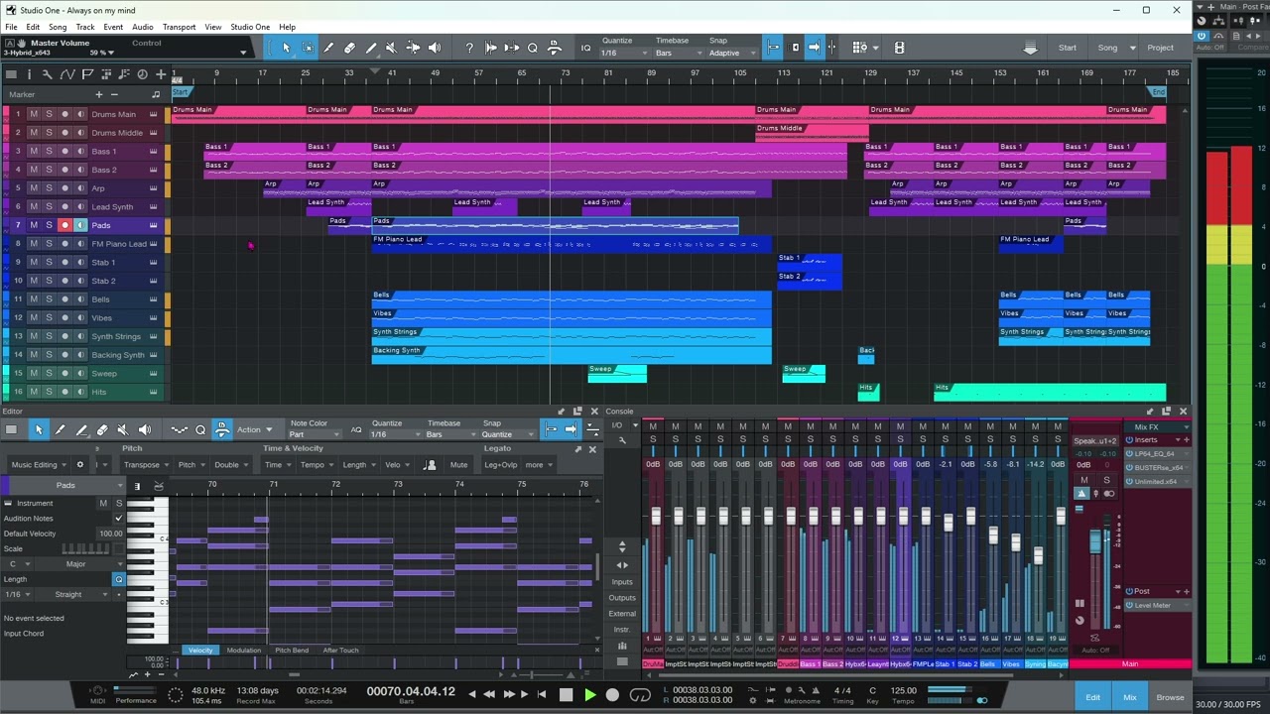
Task: Open the Transport menu
Action: (x=179, y=27)
